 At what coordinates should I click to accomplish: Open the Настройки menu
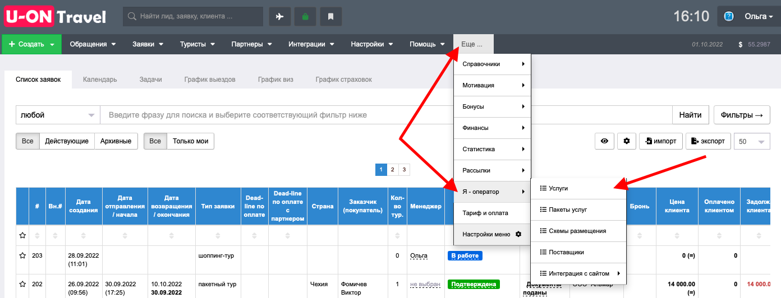371,44
